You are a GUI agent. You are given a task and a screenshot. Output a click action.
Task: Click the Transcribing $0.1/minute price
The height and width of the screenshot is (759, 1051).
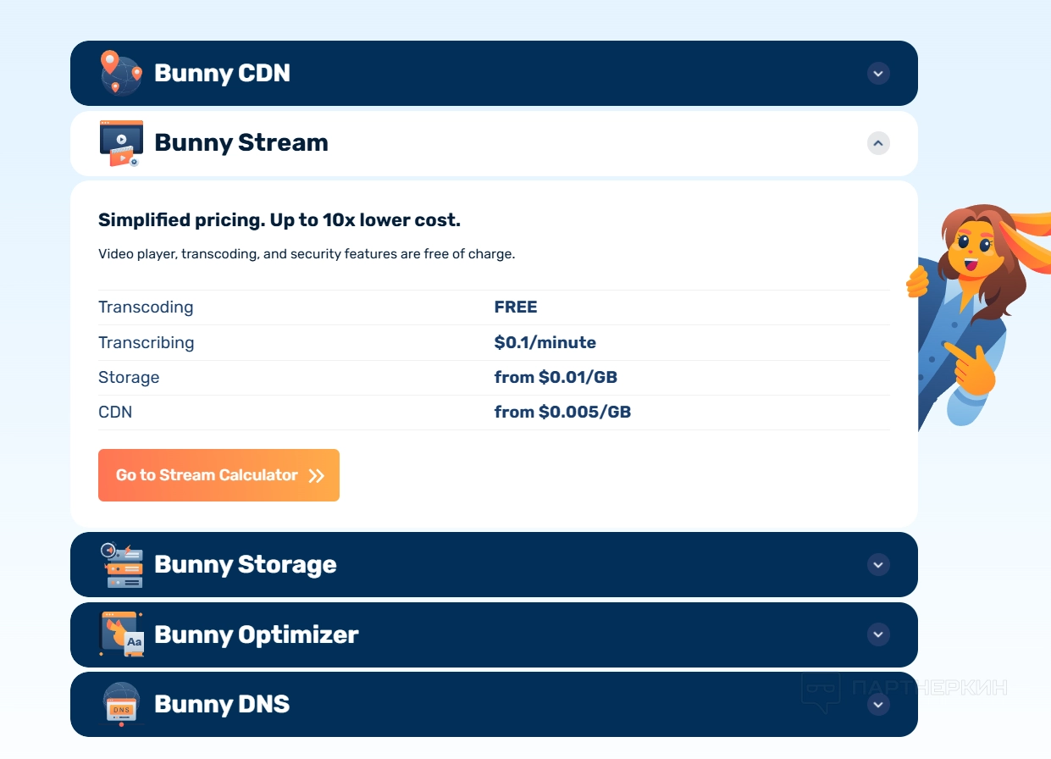tap(545, 343)
